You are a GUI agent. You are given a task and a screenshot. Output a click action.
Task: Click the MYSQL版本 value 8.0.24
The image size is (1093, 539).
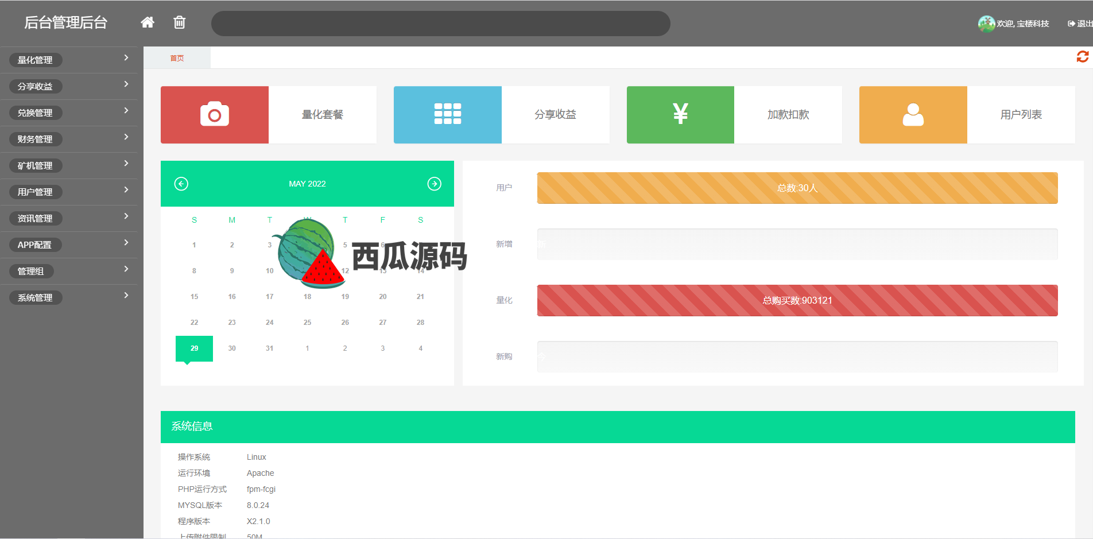tap(258, 505)
